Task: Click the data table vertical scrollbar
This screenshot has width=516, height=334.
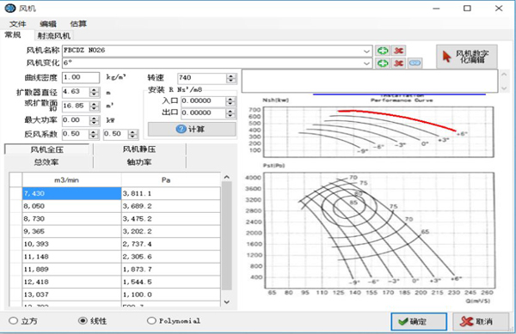Action: (x=226, y=235)
